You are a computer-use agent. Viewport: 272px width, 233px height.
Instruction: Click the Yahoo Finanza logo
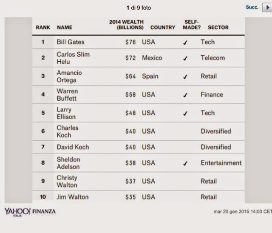30,211
